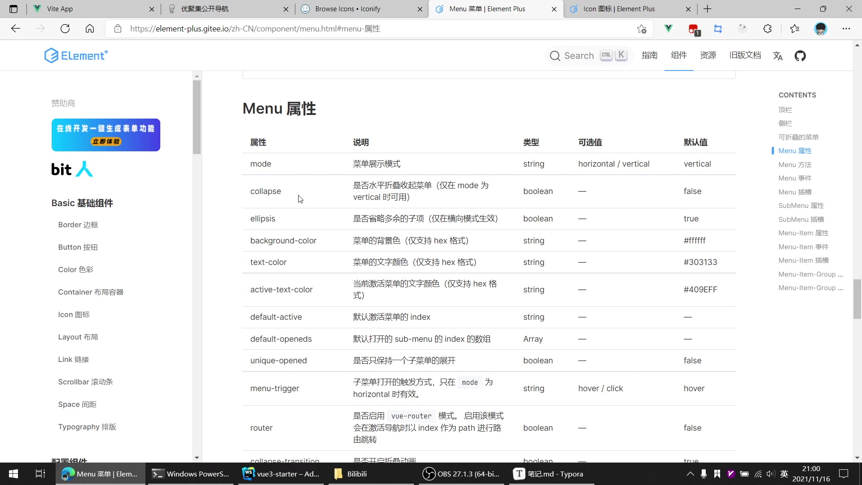Switch site language via the translate icon
The width and height of the screenshot is (862, 485).
pos(778,55)
